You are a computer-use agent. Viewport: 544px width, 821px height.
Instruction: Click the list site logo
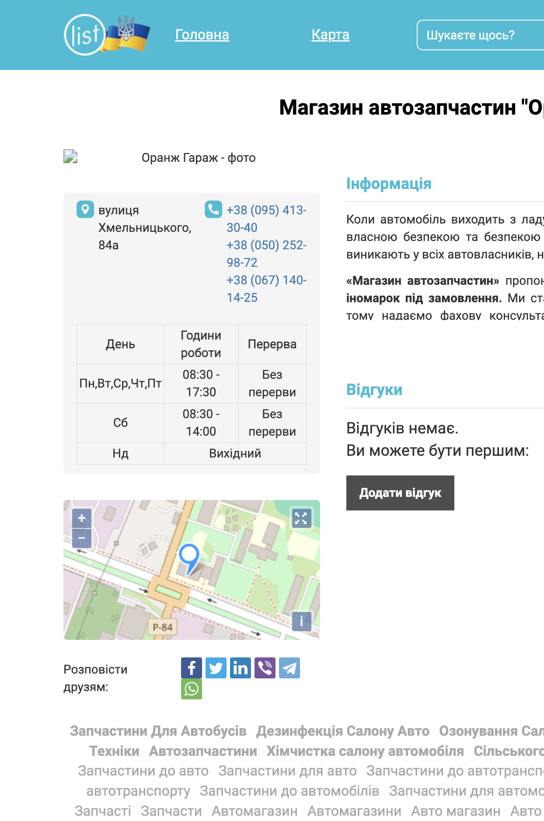point(107,35)
